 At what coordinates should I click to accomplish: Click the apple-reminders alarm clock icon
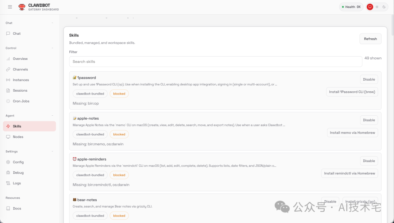[74, 159]
